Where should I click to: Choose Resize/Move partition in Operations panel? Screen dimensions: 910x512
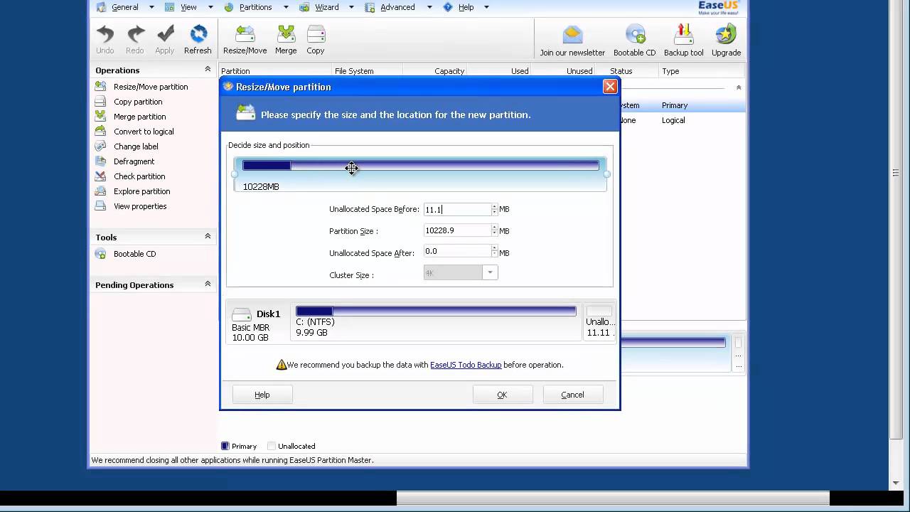pyautogui.click(x=151, y=87)
